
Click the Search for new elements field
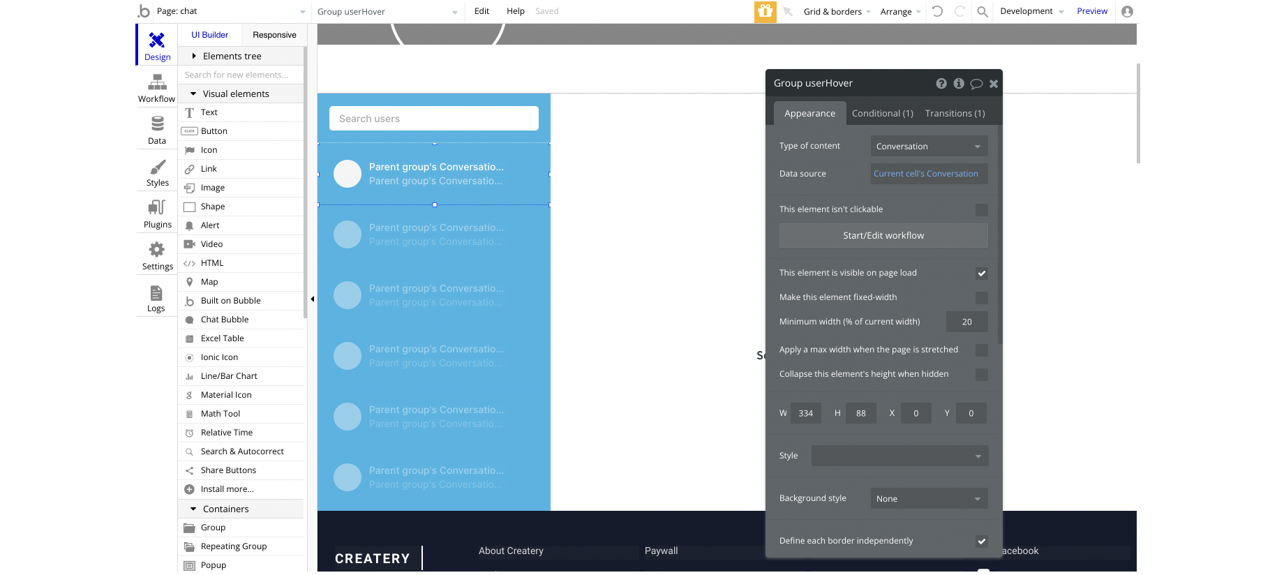click(x=241, y=75)
